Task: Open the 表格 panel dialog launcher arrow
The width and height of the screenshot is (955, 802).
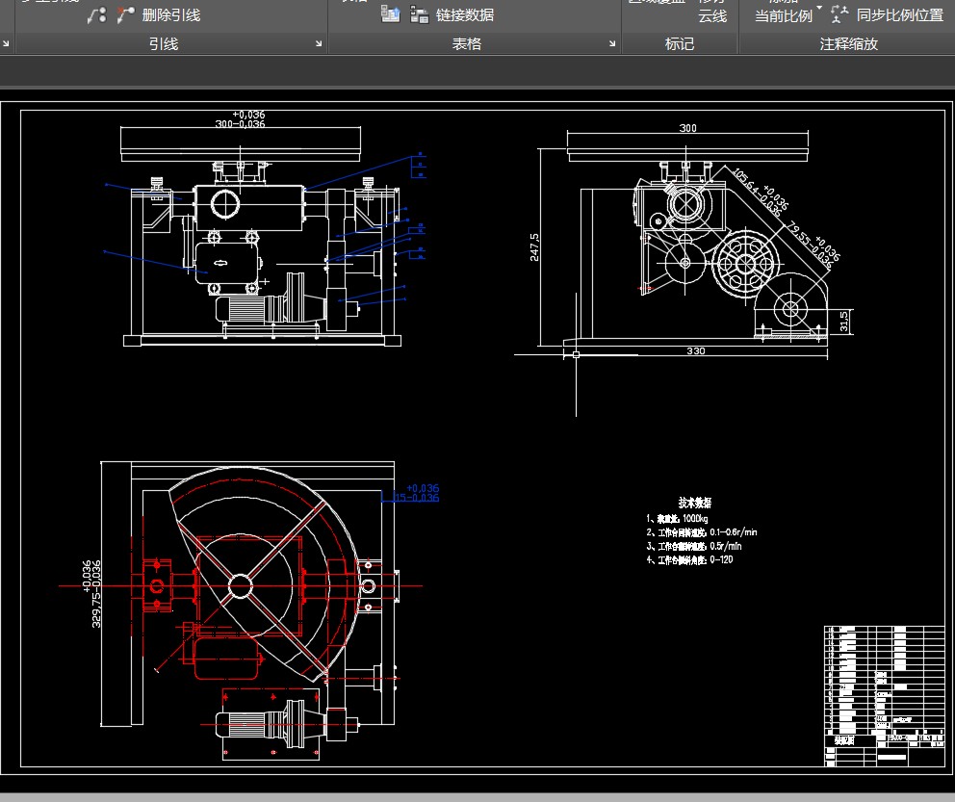Action: [x=612, y=44]
